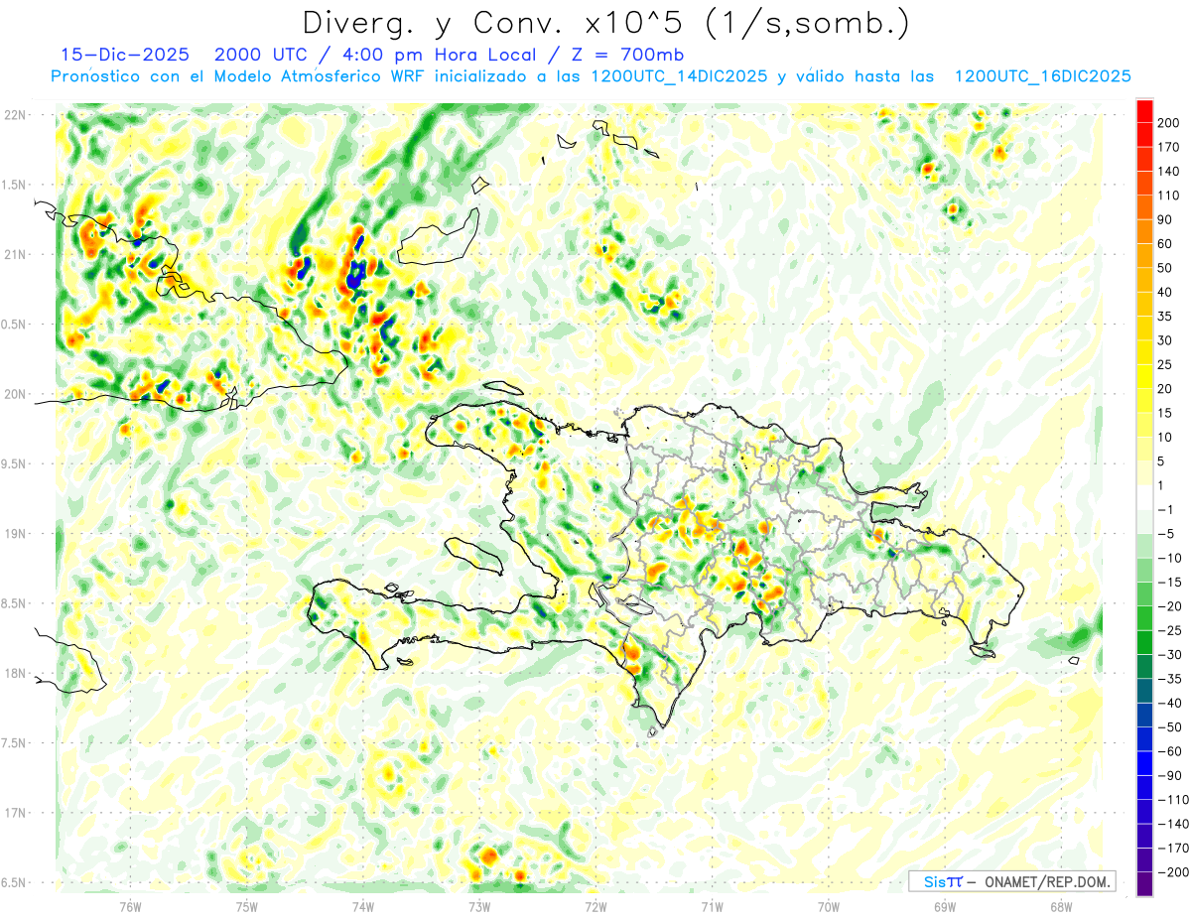1191x920 pixels.
Task: Click the longitude label "74W"
Action: click(x=362, y=905)
